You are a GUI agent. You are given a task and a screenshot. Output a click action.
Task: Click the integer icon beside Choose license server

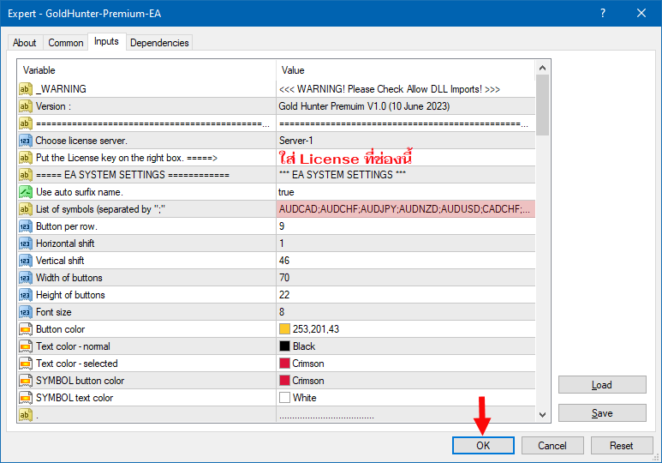(x=26, y=141)
